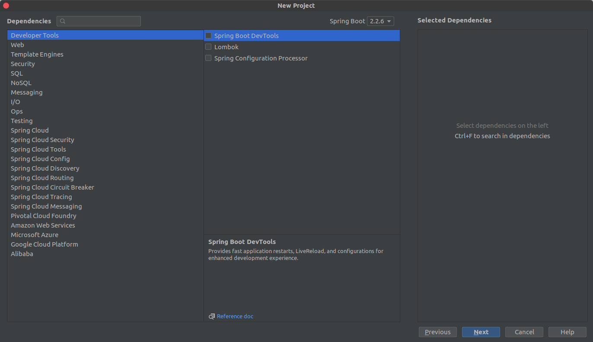This screenshot has height=342, width=593.
Task: Select Spring Cloud Messaging category
Action: click(105, 206)
